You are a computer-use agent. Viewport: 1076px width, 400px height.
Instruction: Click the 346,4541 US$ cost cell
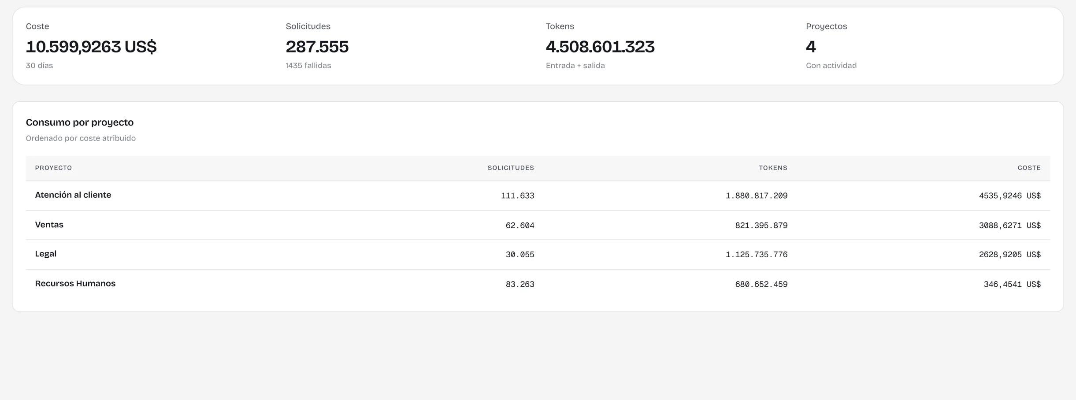click(1013, 285)
